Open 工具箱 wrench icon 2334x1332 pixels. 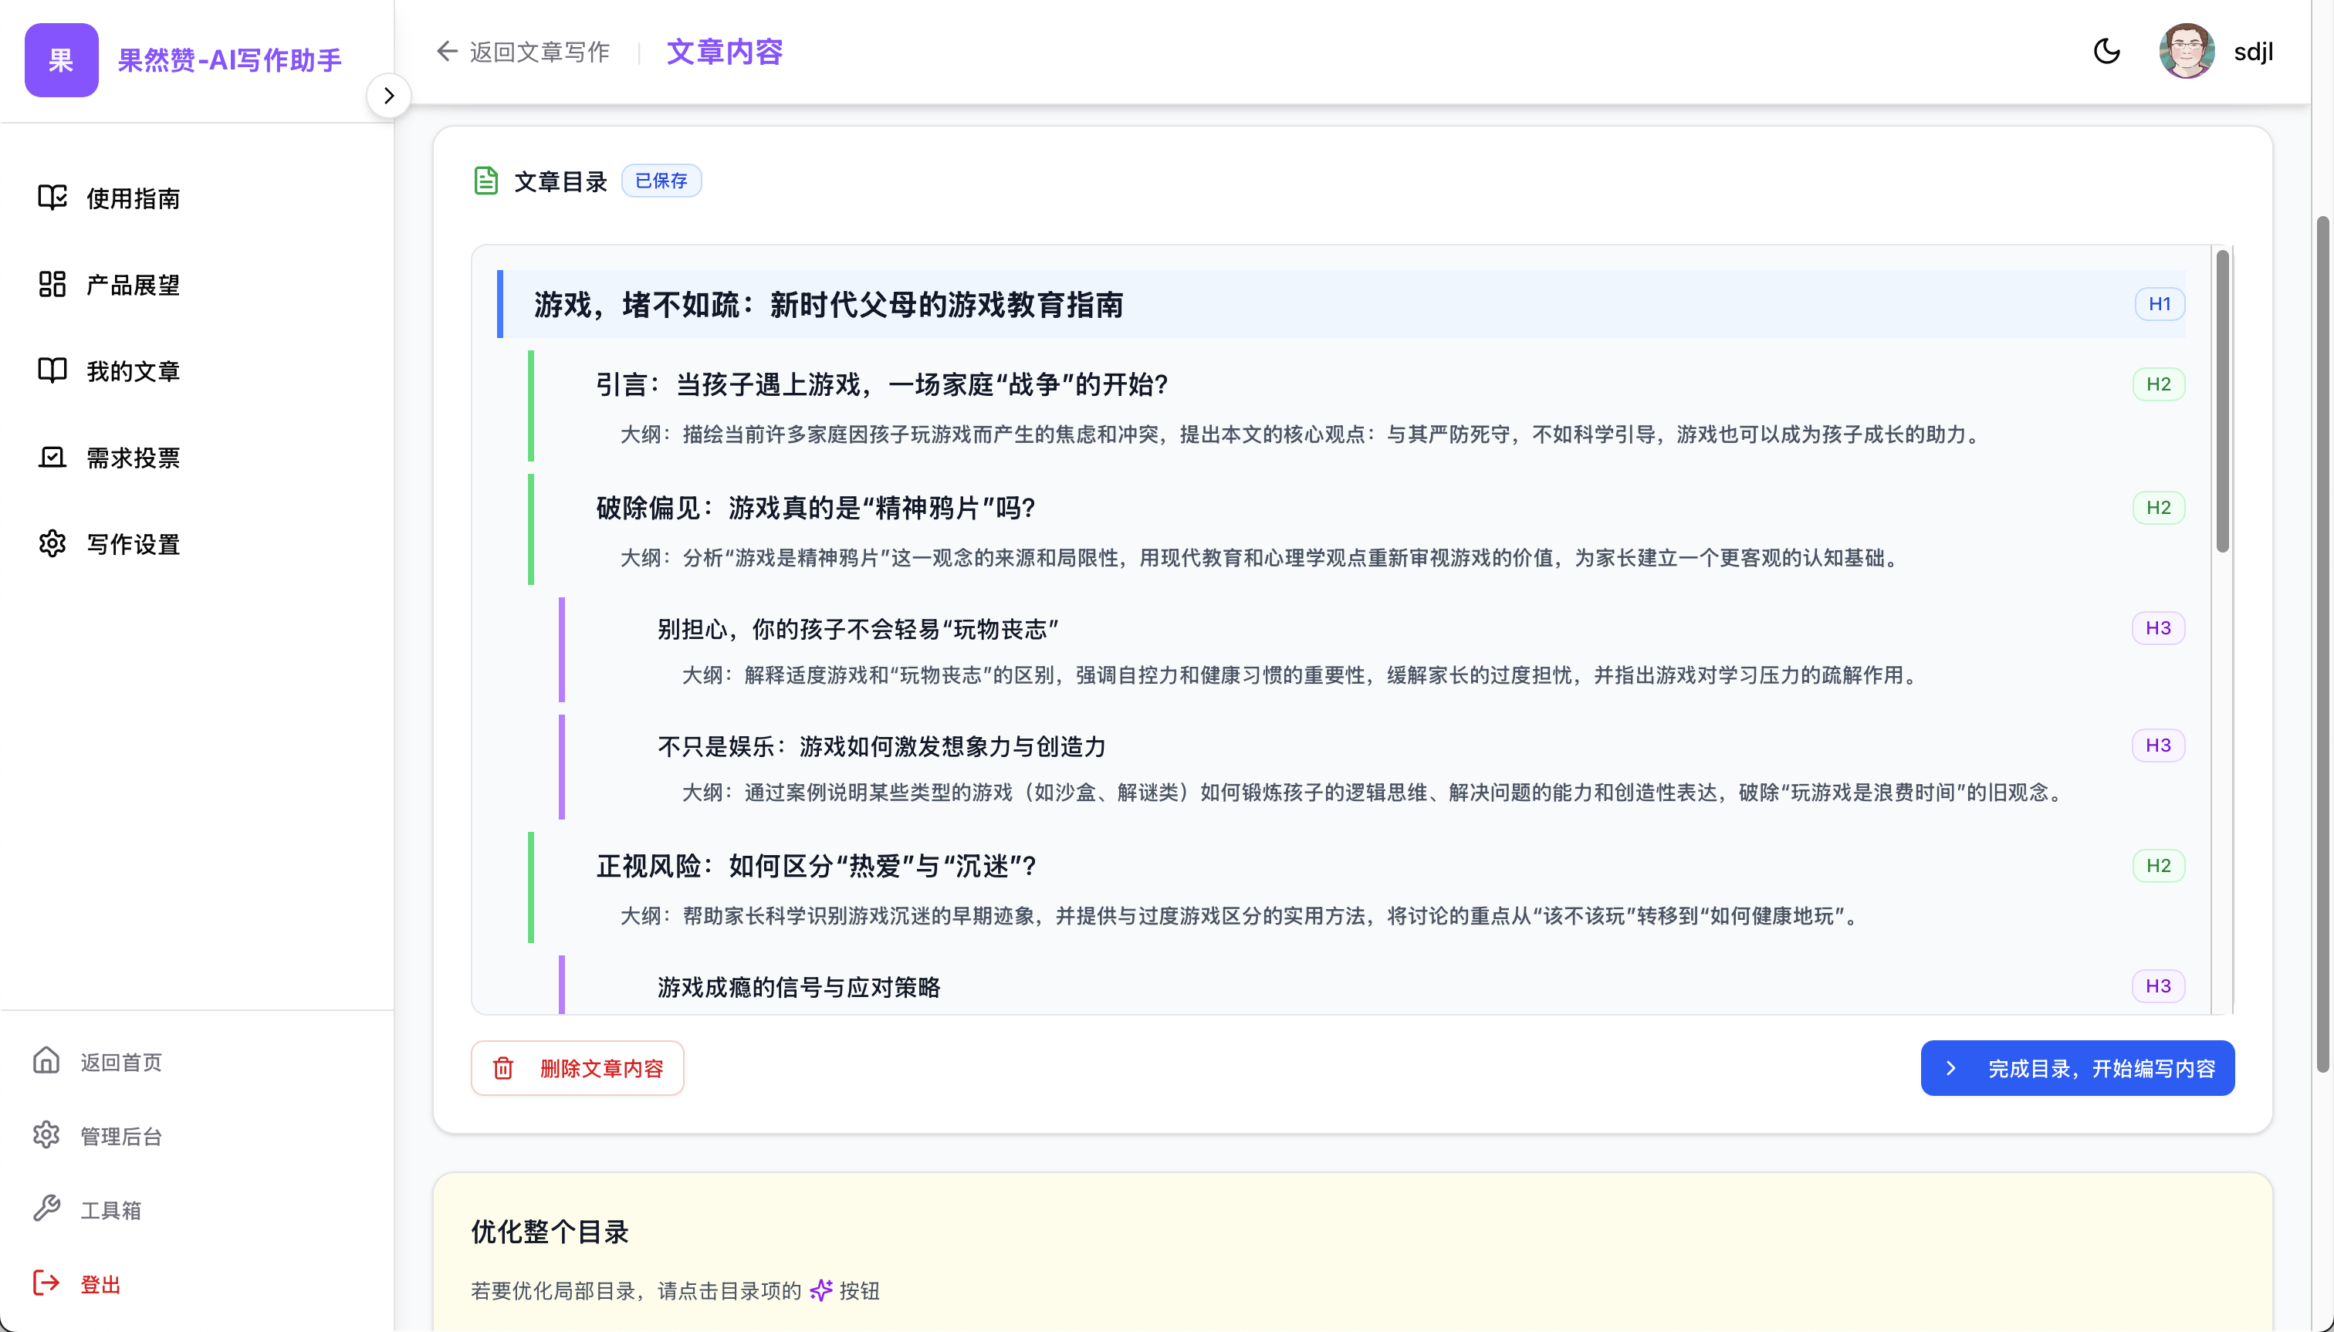(46, 1209)
